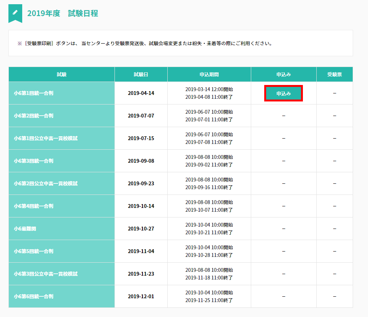Click the exam date 2019-10-27

point(141,229)
